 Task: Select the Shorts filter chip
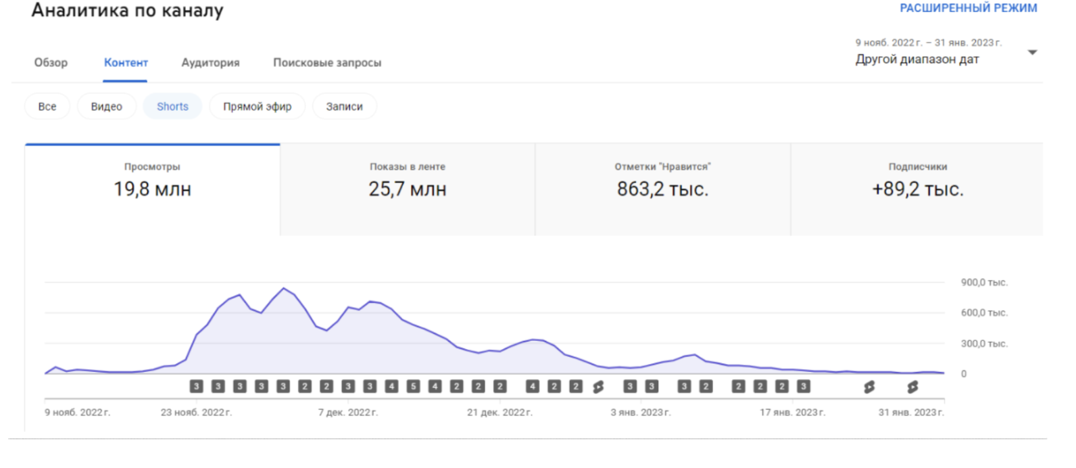pyautogui.click(x=172, y=106)
